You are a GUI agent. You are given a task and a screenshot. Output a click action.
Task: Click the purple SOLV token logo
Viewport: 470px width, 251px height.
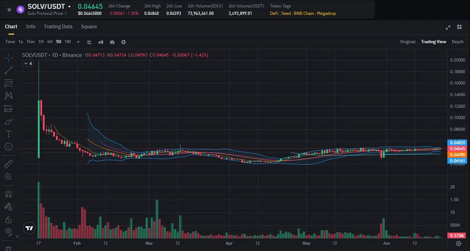point(20,10)
